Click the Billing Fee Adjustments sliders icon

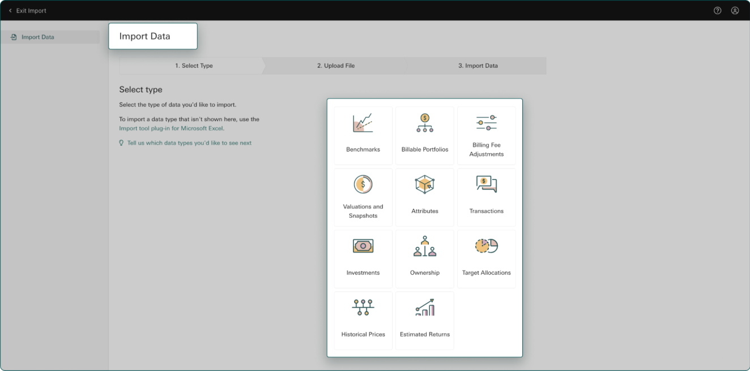point(486,123)
